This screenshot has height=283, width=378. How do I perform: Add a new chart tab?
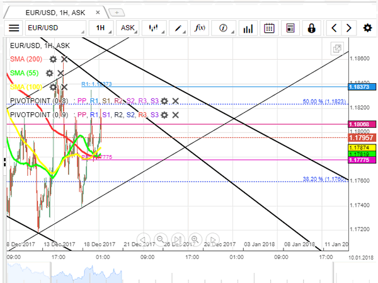pos(117,13)
